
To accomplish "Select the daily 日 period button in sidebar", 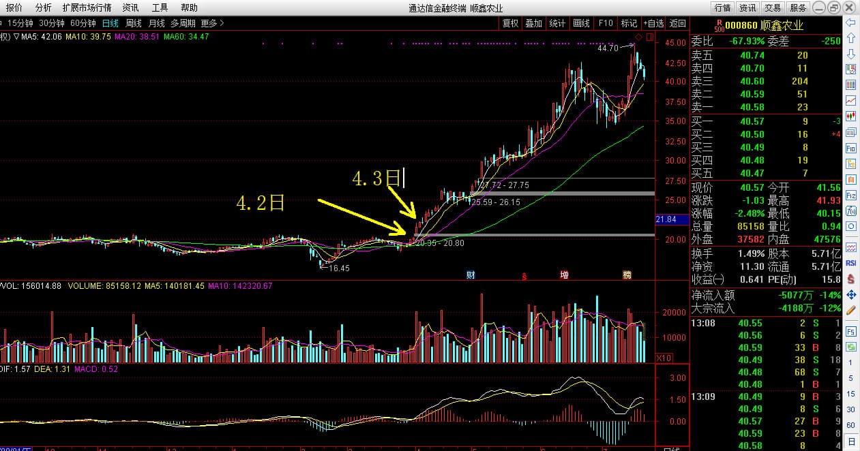I will pos(850,441).
